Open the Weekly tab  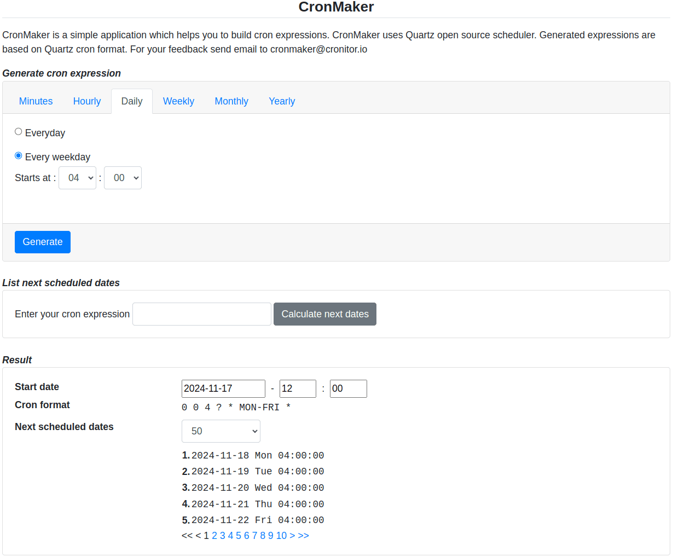[x=178, y=101]
